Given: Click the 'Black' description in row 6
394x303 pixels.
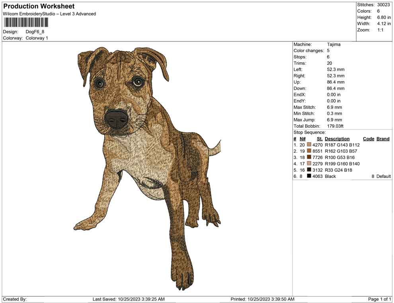Looking at the screenshot, I should [330, 176].
